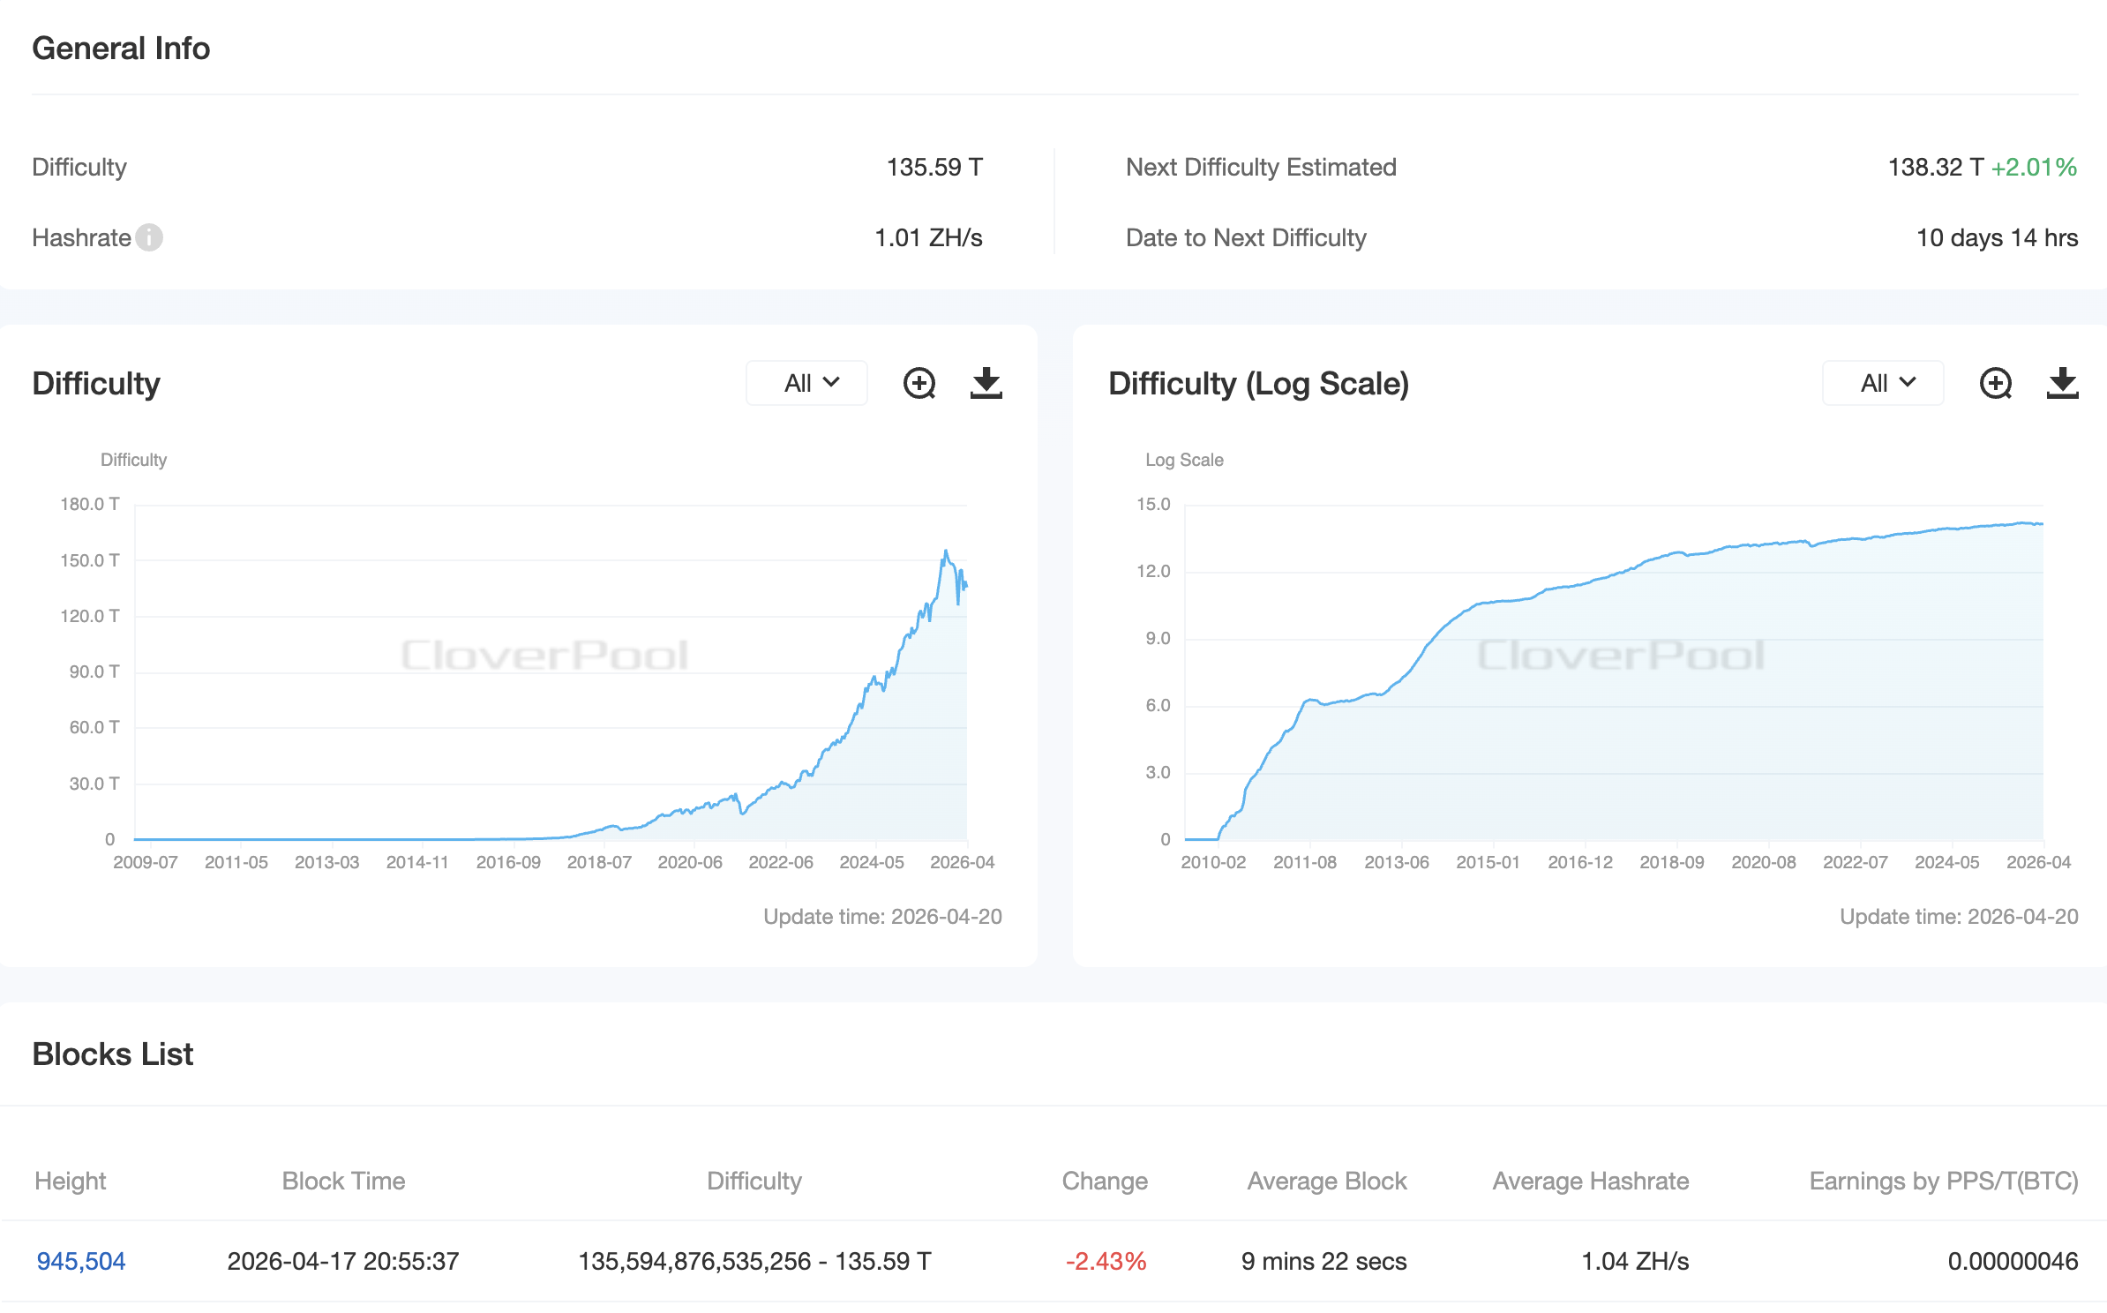Screen dimensions: 2107x1313
Task: Click the -2.43% change value in the blocks list
Action: pos(1106,1261)
